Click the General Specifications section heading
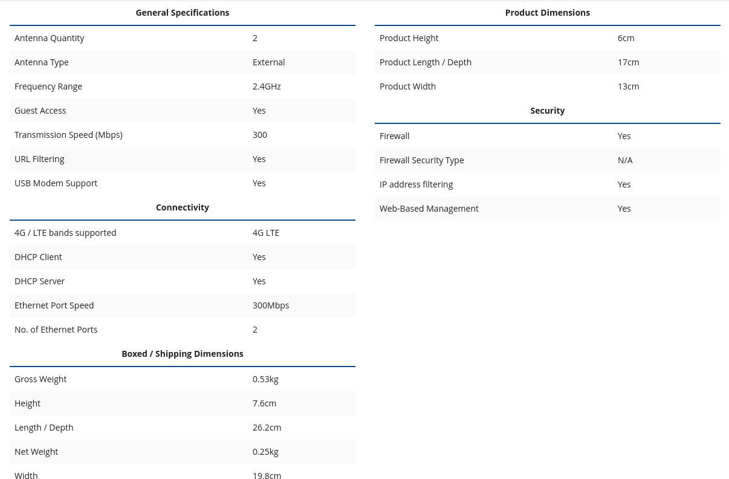Image resolution: width=729 pixels, height=479 pixels. point(182,13)
